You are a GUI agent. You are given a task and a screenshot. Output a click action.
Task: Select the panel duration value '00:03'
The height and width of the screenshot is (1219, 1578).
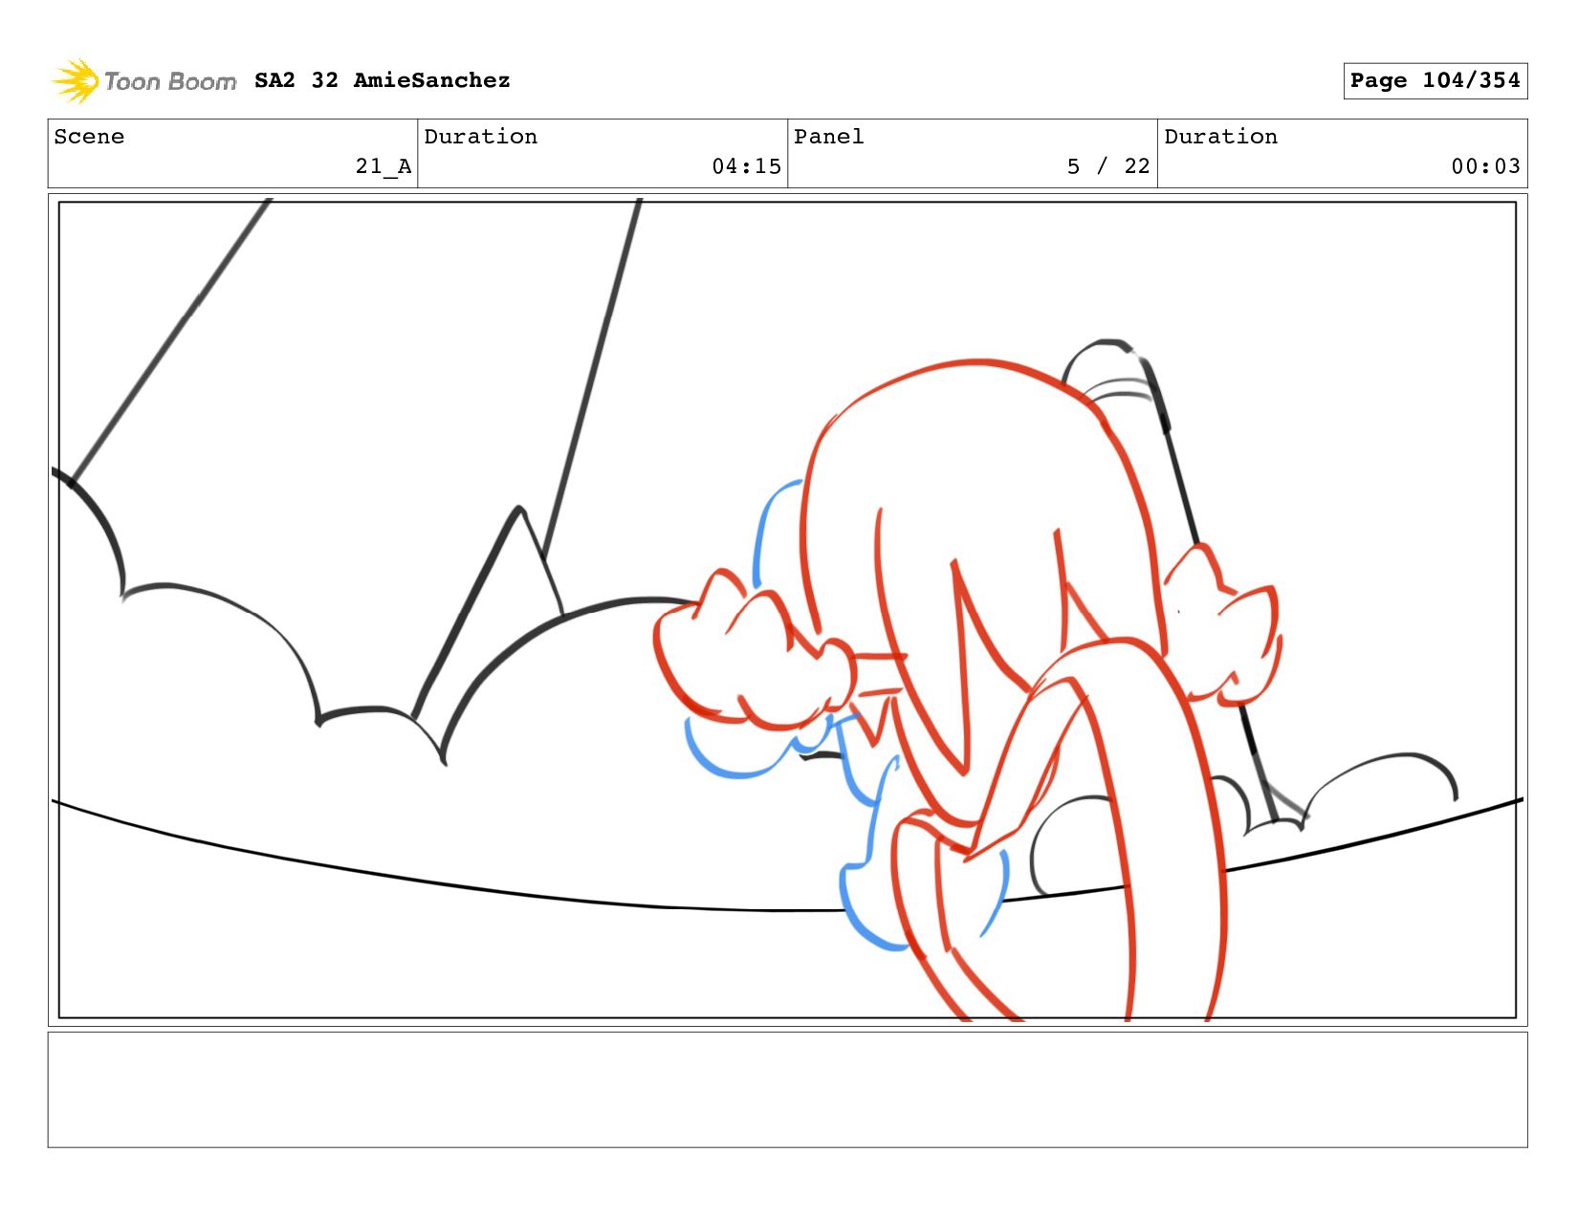pyautogui.click(x=1485, y=166)
